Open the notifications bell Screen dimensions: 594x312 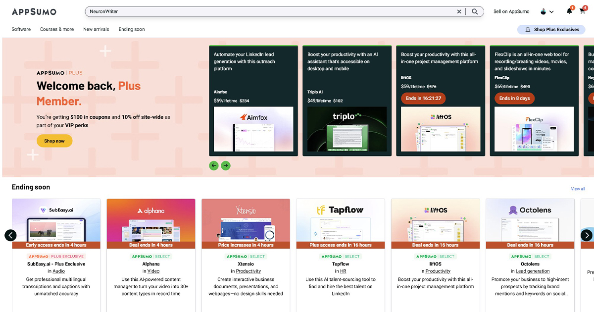[x=569, y=11]
